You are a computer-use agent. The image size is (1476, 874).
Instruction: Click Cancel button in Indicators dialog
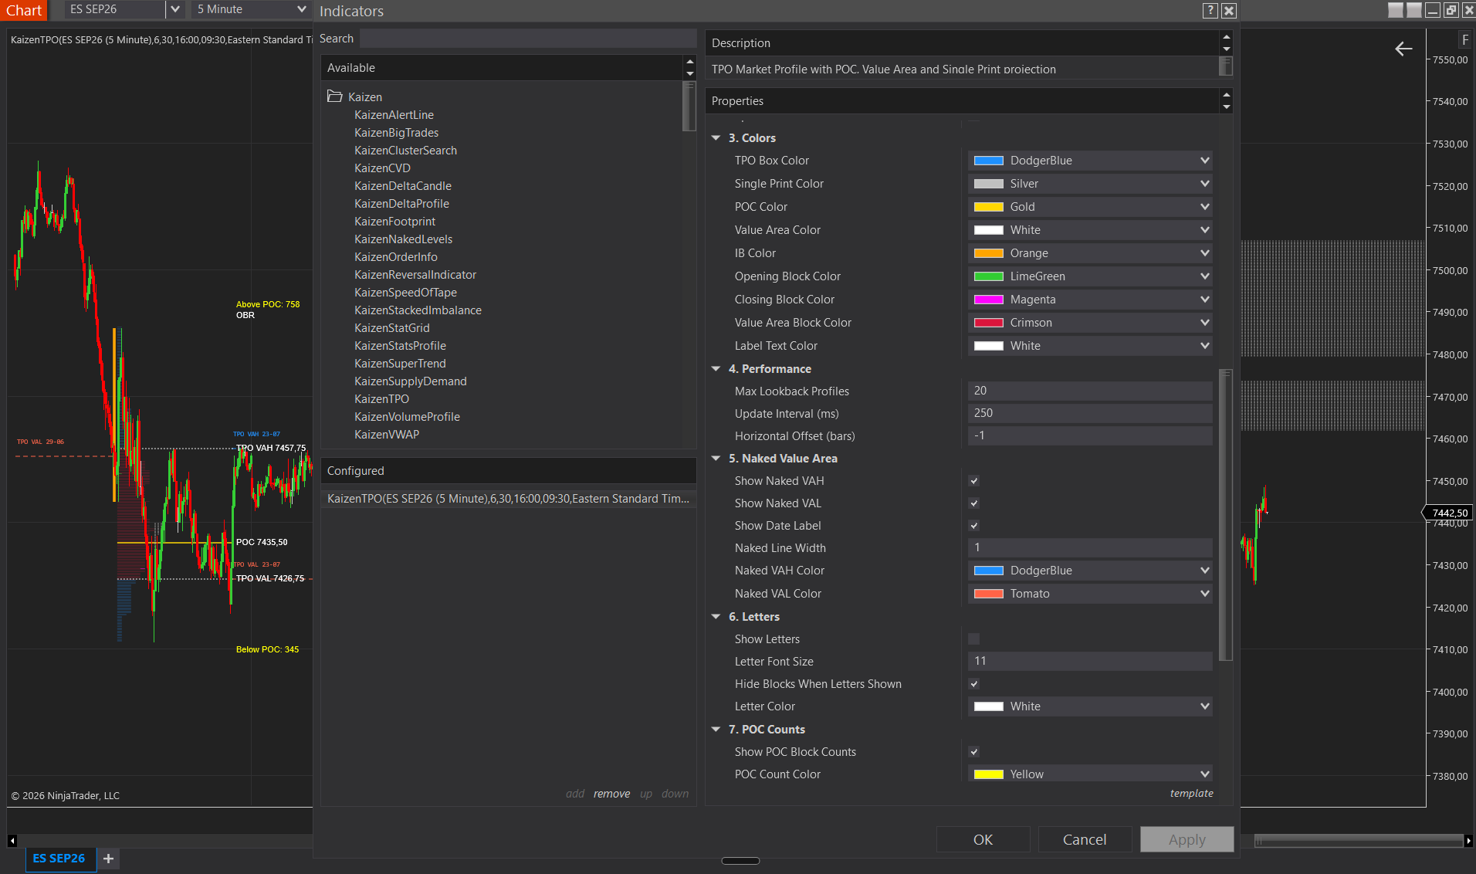tap(1085, 839)
